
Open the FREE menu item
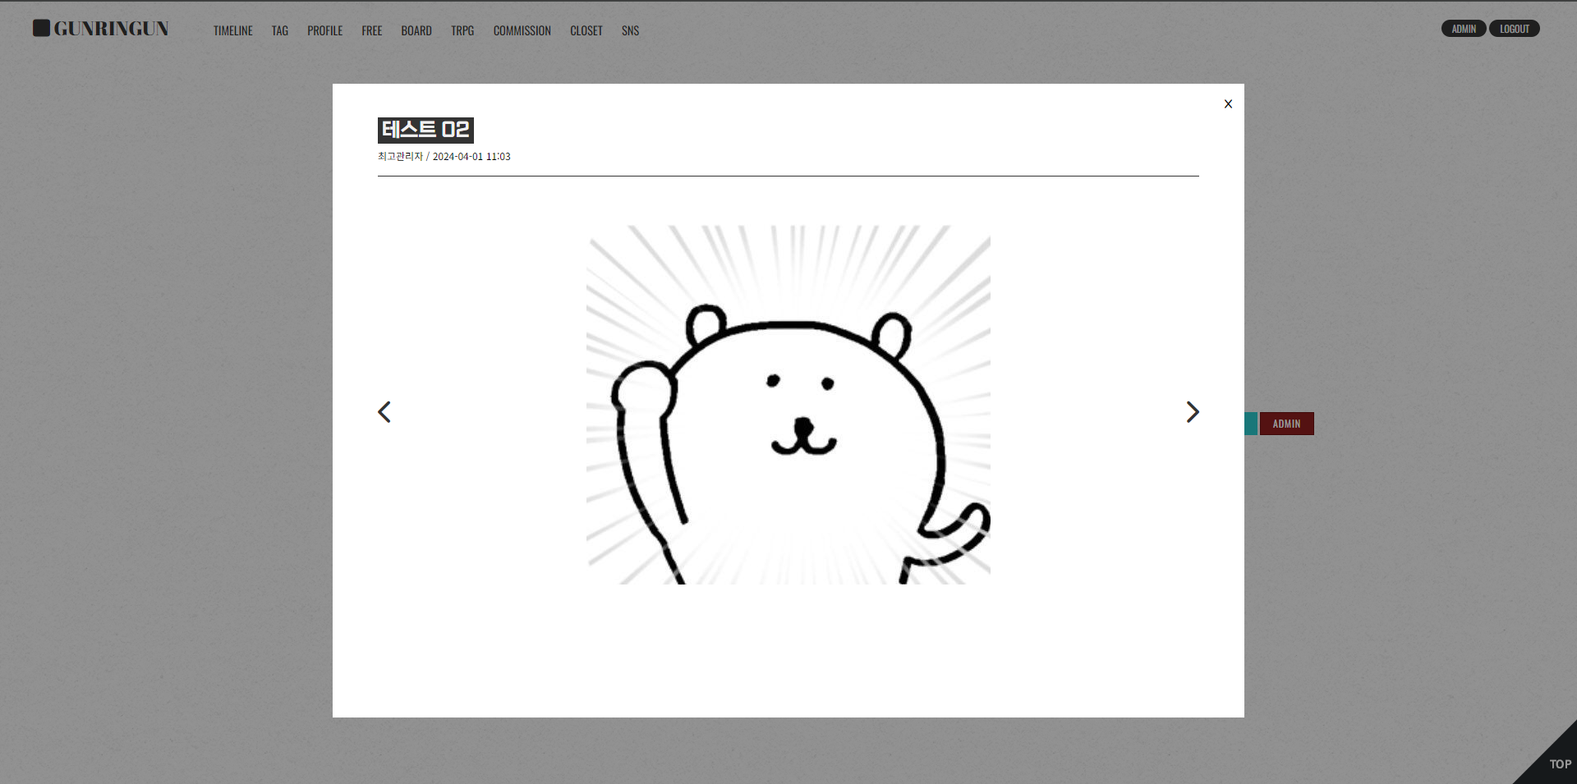pyautogui.click(x=372, y=30)
